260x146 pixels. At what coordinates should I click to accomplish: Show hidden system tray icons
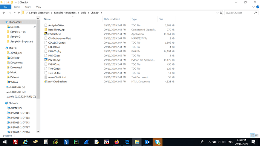click(209, 142)
